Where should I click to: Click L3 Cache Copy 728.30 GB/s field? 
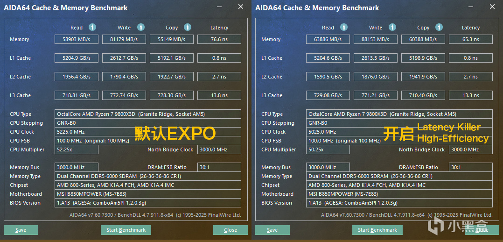[172, 95]
